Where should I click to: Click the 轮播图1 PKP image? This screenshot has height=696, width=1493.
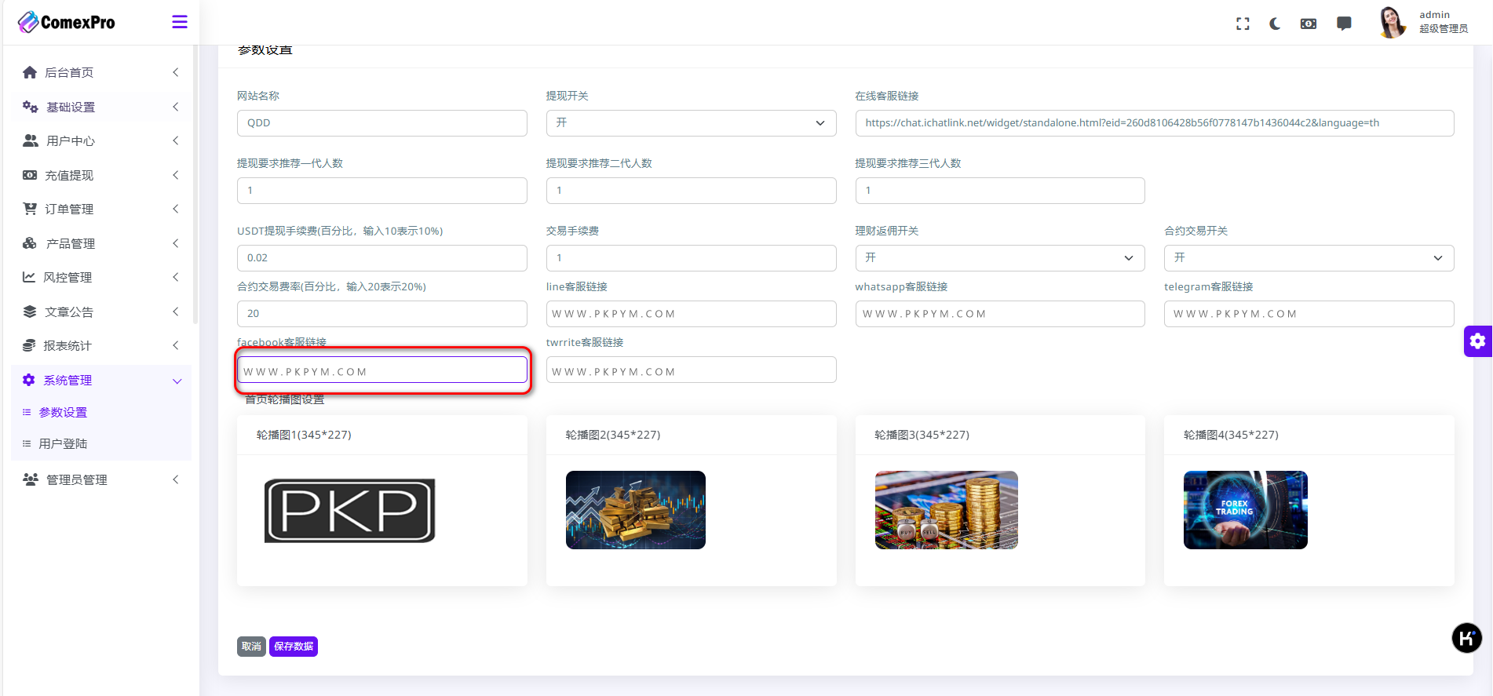click(349, 511)
